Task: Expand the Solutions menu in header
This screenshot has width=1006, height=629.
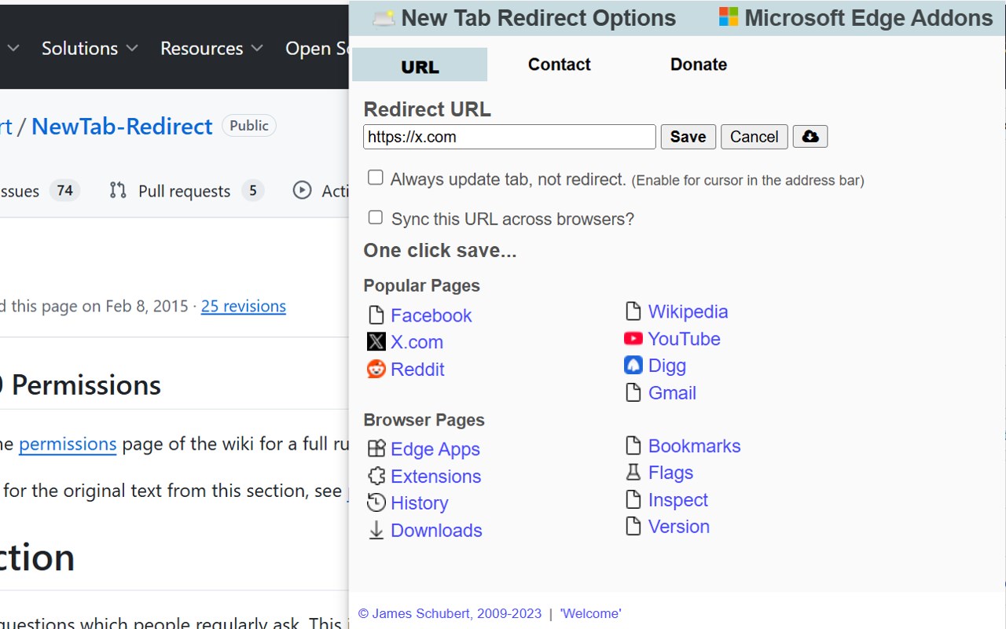Action: pos(90,48)
